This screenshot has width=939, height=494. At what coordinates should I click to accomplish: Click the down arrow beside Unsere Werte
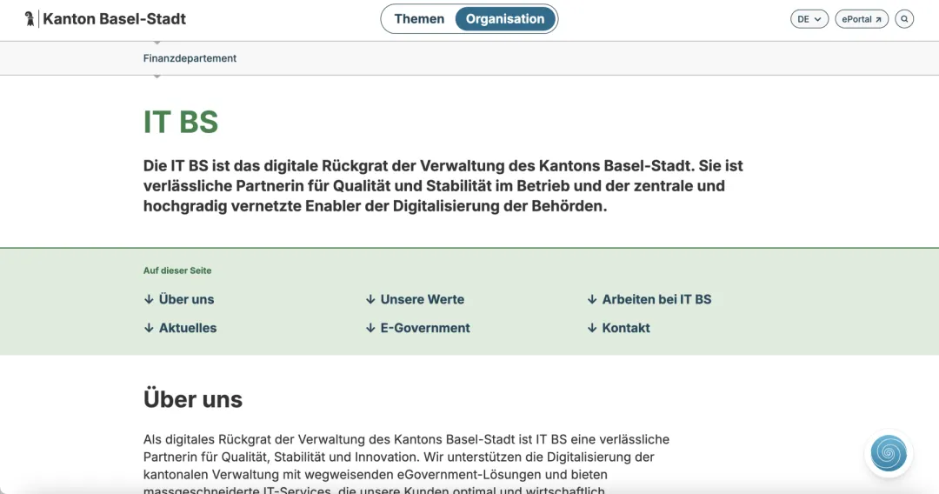[x=370, y=299]
